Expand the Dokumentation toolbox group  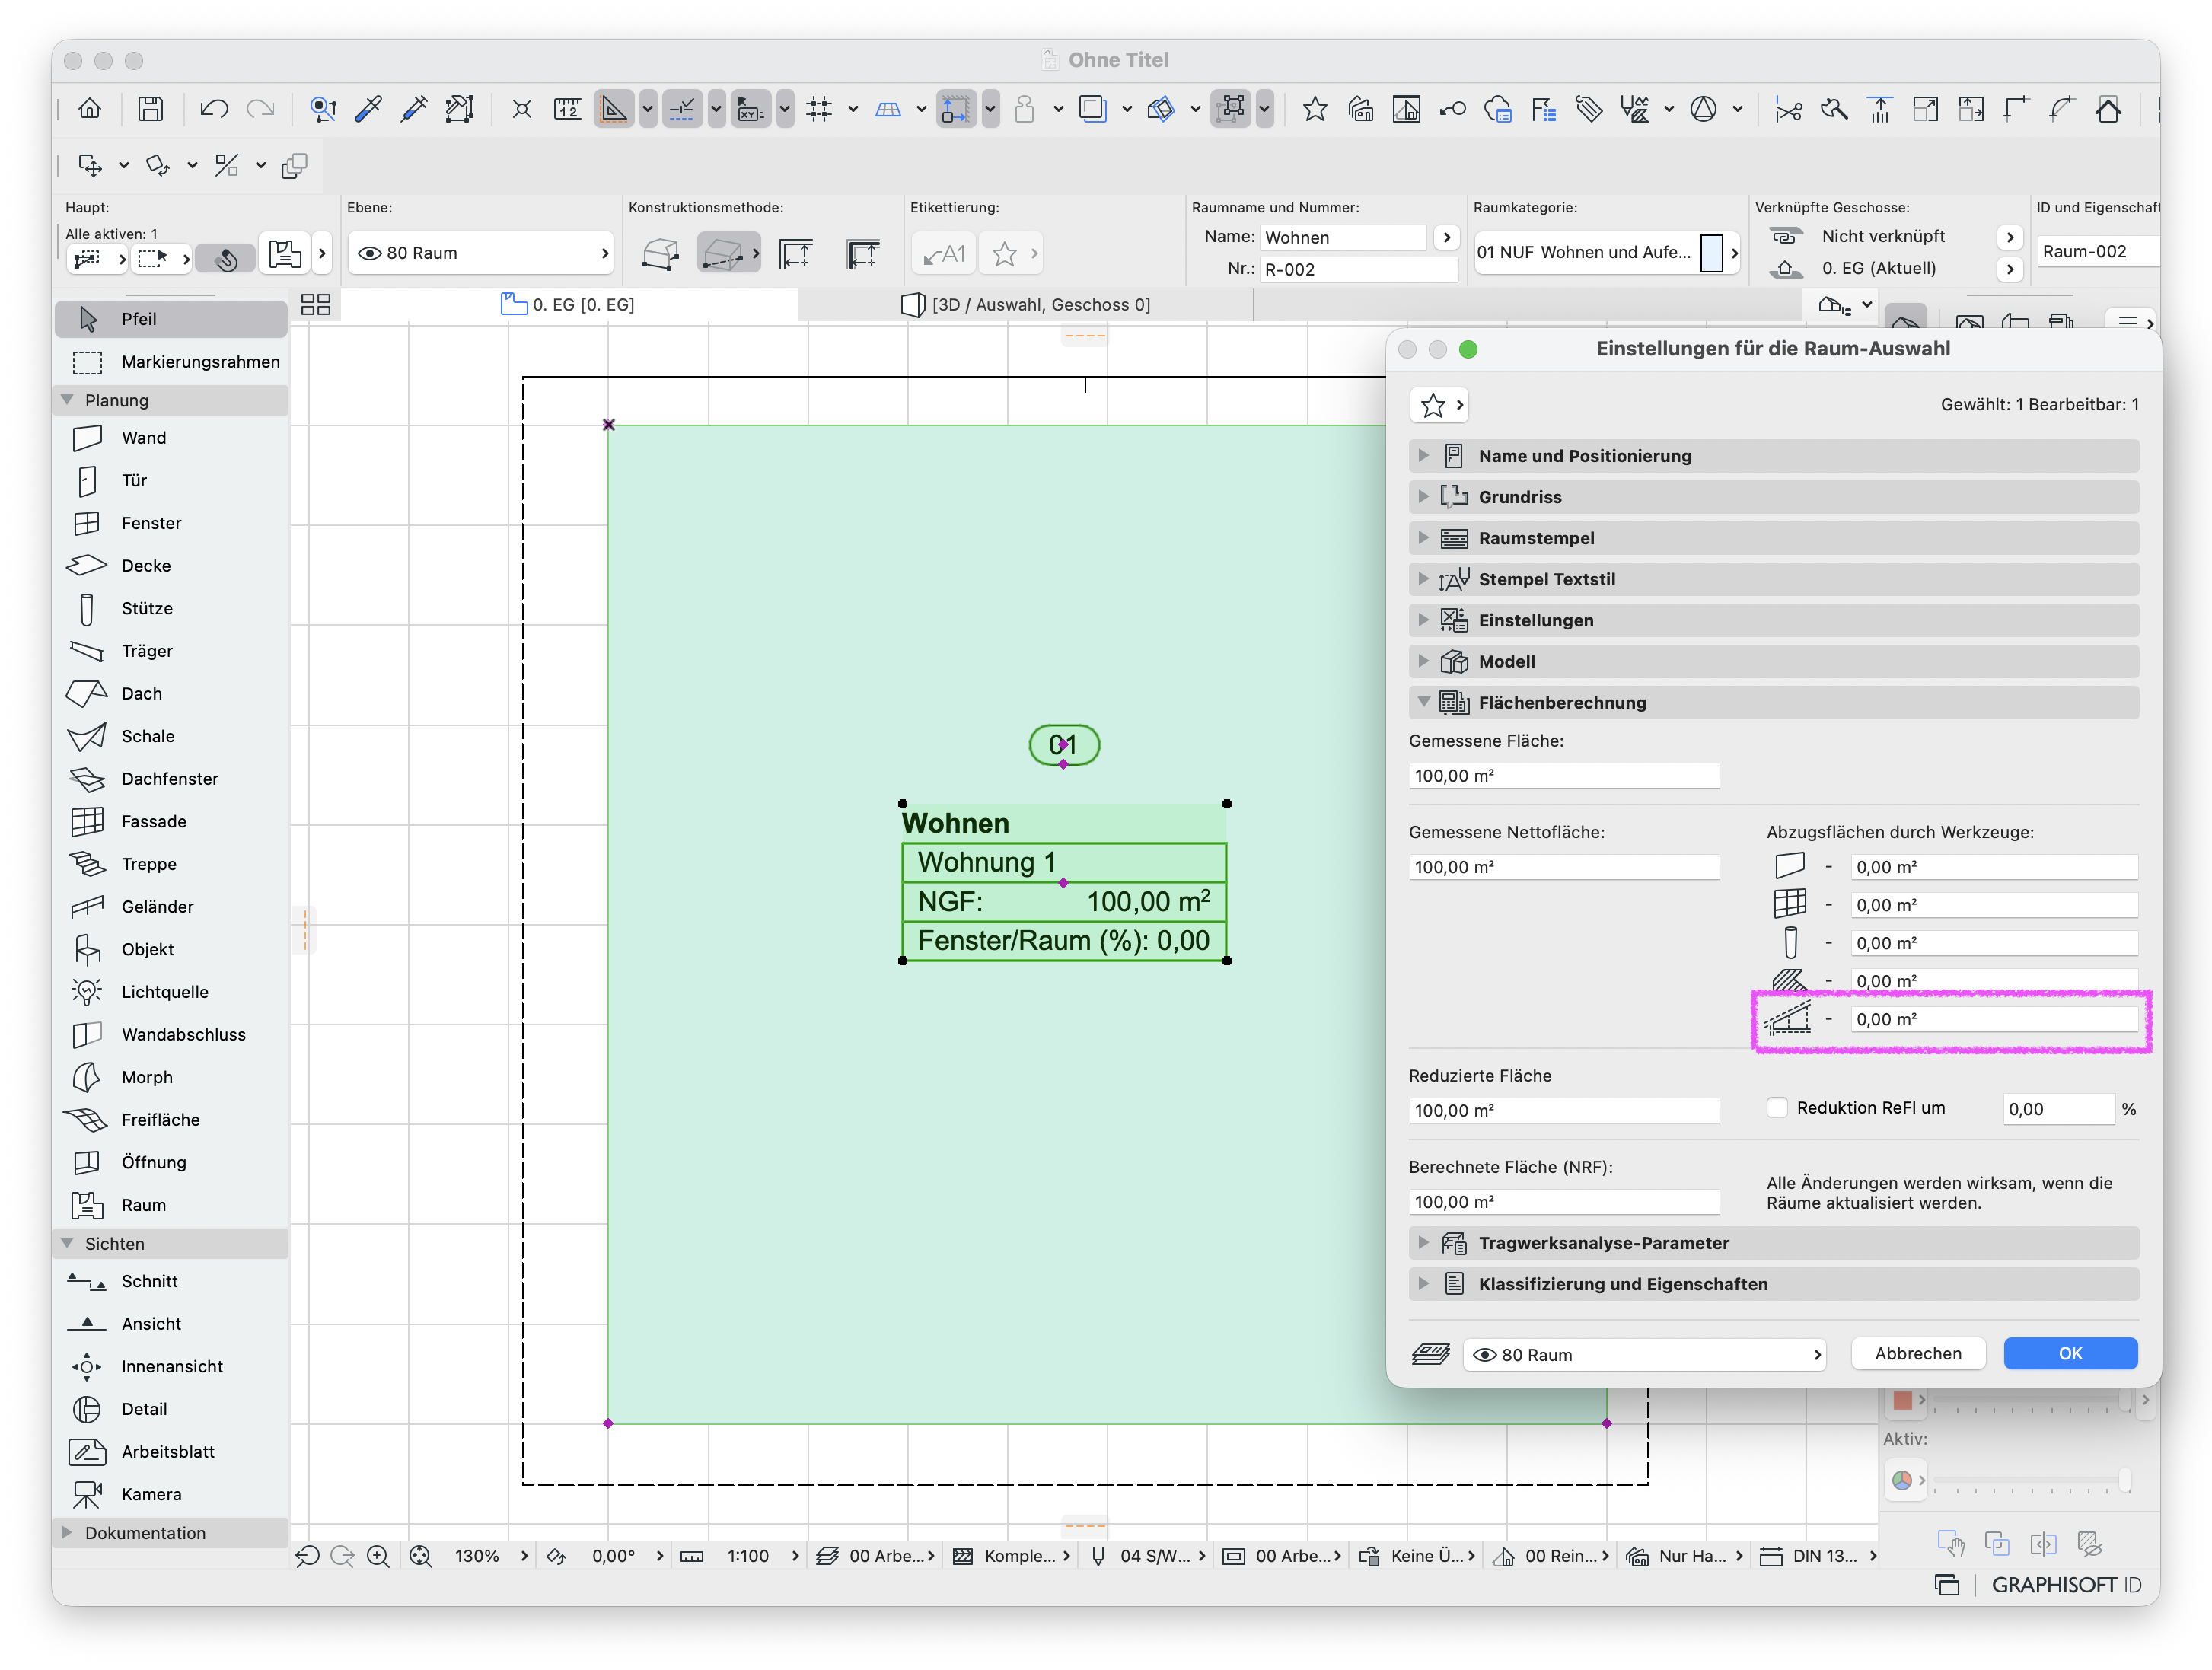pos(68,1534)
